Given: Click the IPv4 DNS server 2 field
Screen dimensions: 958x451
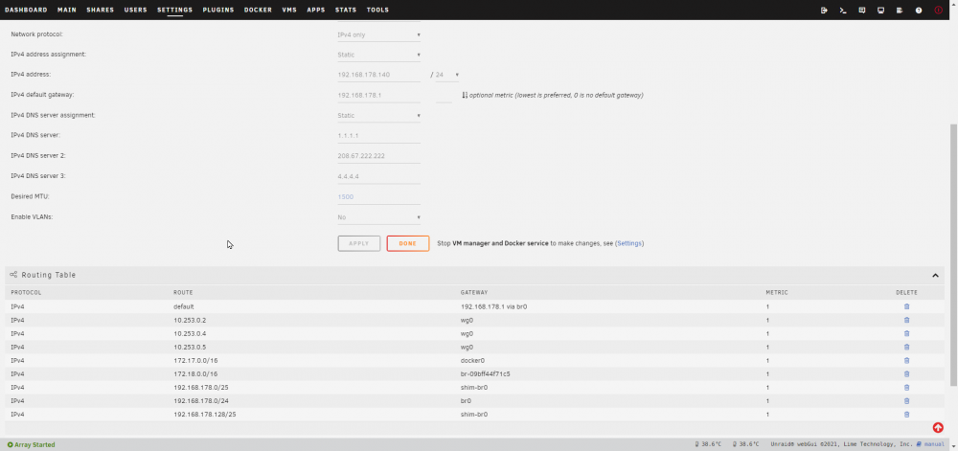Looking at the screenshot, I should [x=378, y=156].
